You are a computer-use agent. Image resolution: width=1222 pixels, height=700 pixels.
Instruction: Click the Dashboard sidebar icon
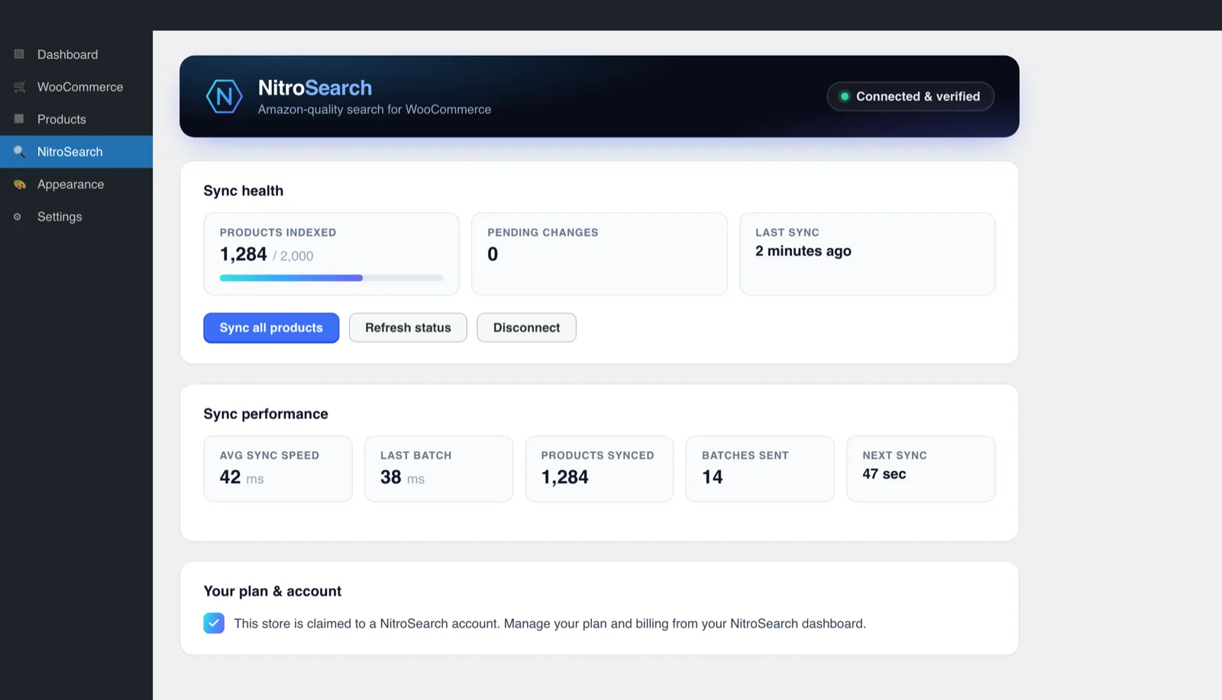pyautogui.click(x=19, y=54)
